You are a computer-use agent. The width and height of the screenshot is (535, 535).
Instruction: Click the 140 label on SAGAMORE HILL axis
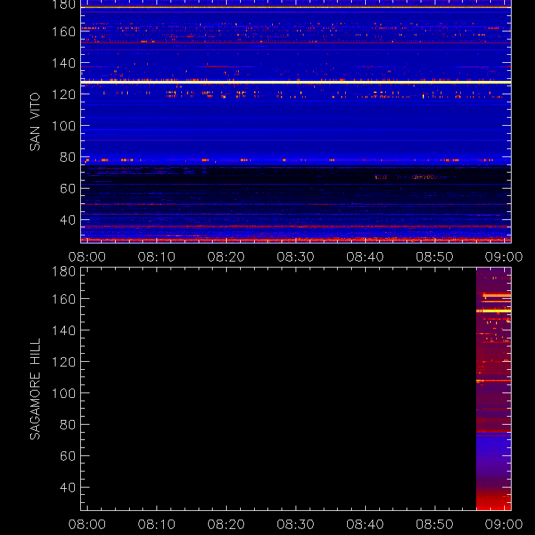(64, 330)
